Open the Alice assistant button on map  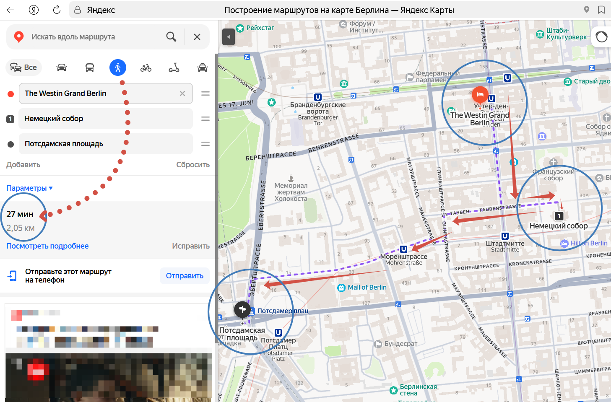(x=601, y=37)
